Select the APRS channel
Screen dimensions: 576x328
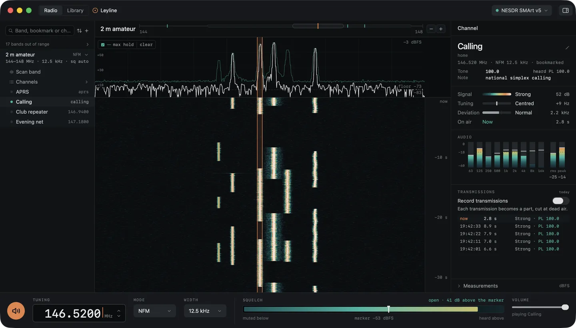pos(47,92)
